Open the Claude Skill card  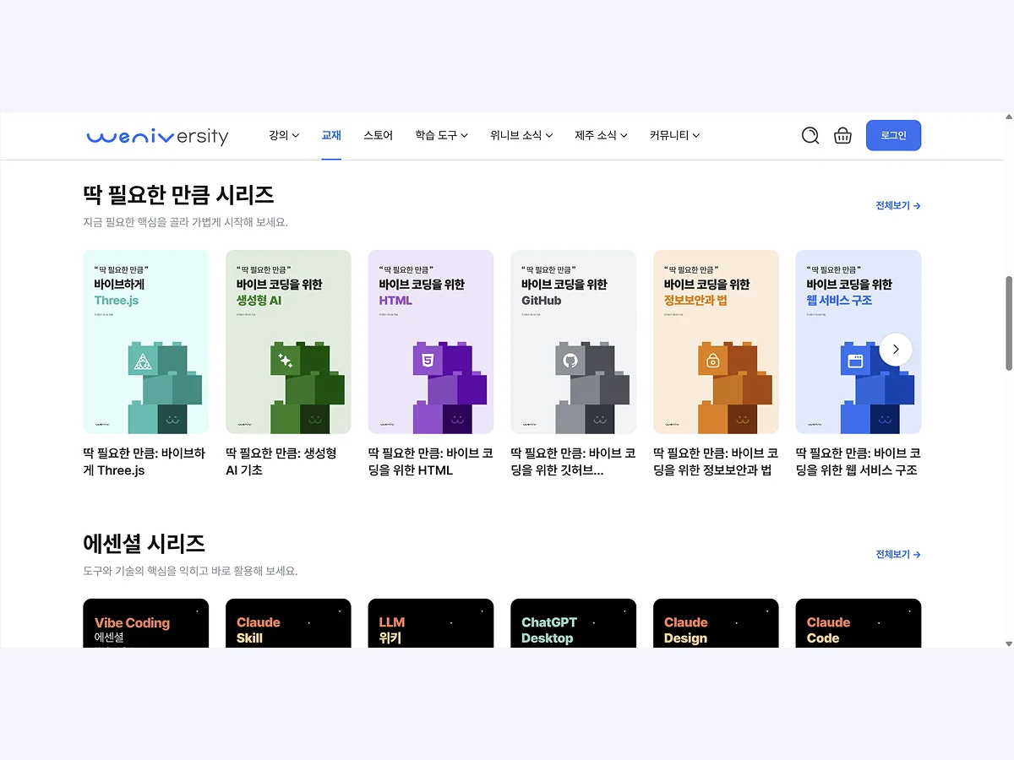pos(288,623)
